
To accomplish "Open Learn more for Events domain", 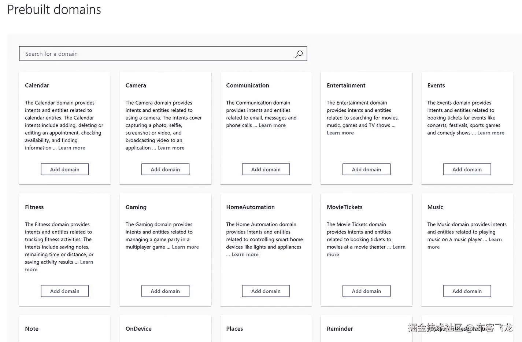I will [491, 133].
